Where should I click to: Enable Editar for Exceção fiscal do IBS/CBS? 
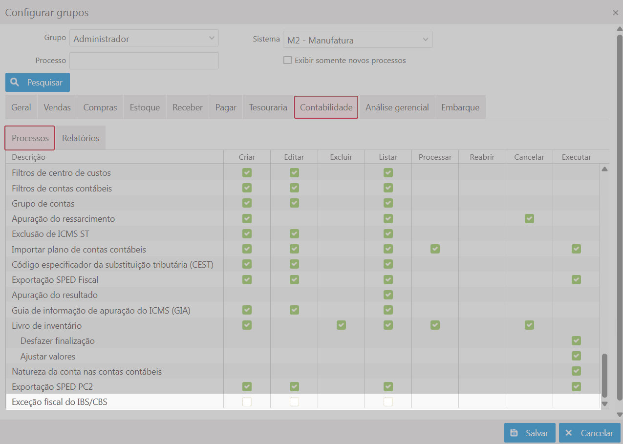(294, 402)
